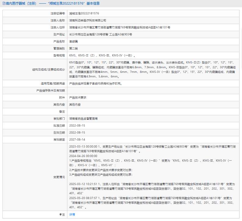Select line 3.产品结构组成变更详见产品结构组成变更对比表
This screenshot has height=221, width=242.
pos(101,175)
